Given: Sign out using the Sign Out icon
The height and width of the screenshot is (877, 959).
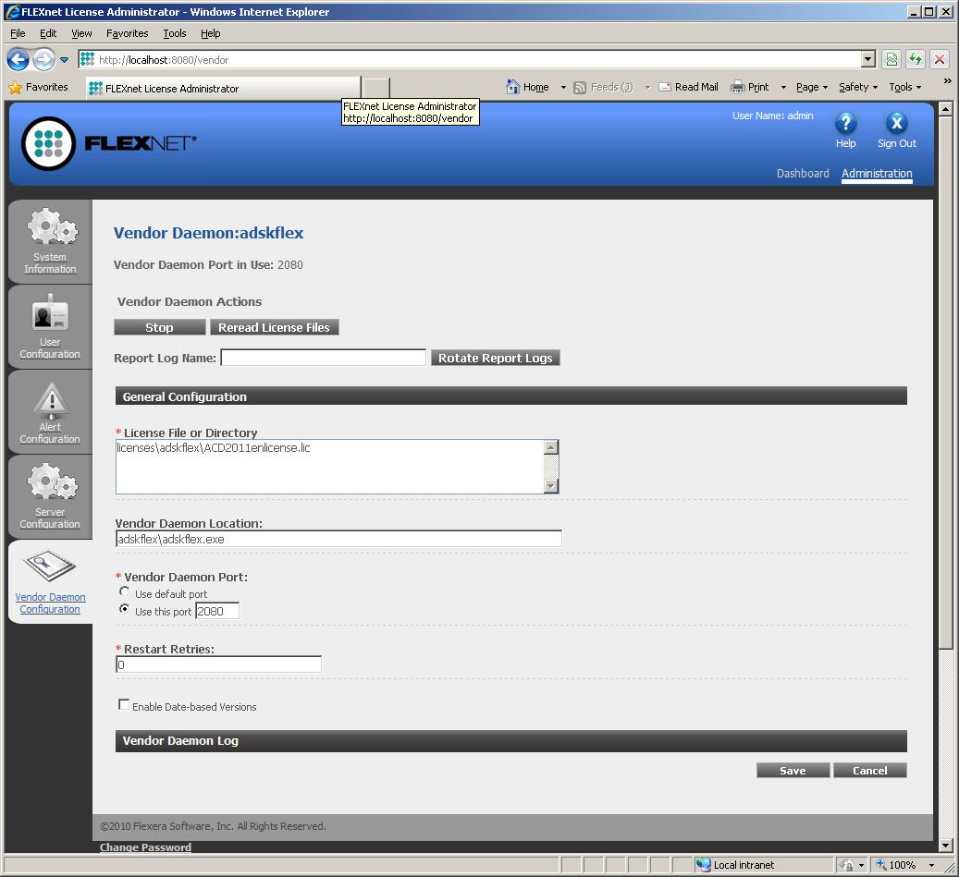Looking at the screenshot, I should (x=895, y=123).
